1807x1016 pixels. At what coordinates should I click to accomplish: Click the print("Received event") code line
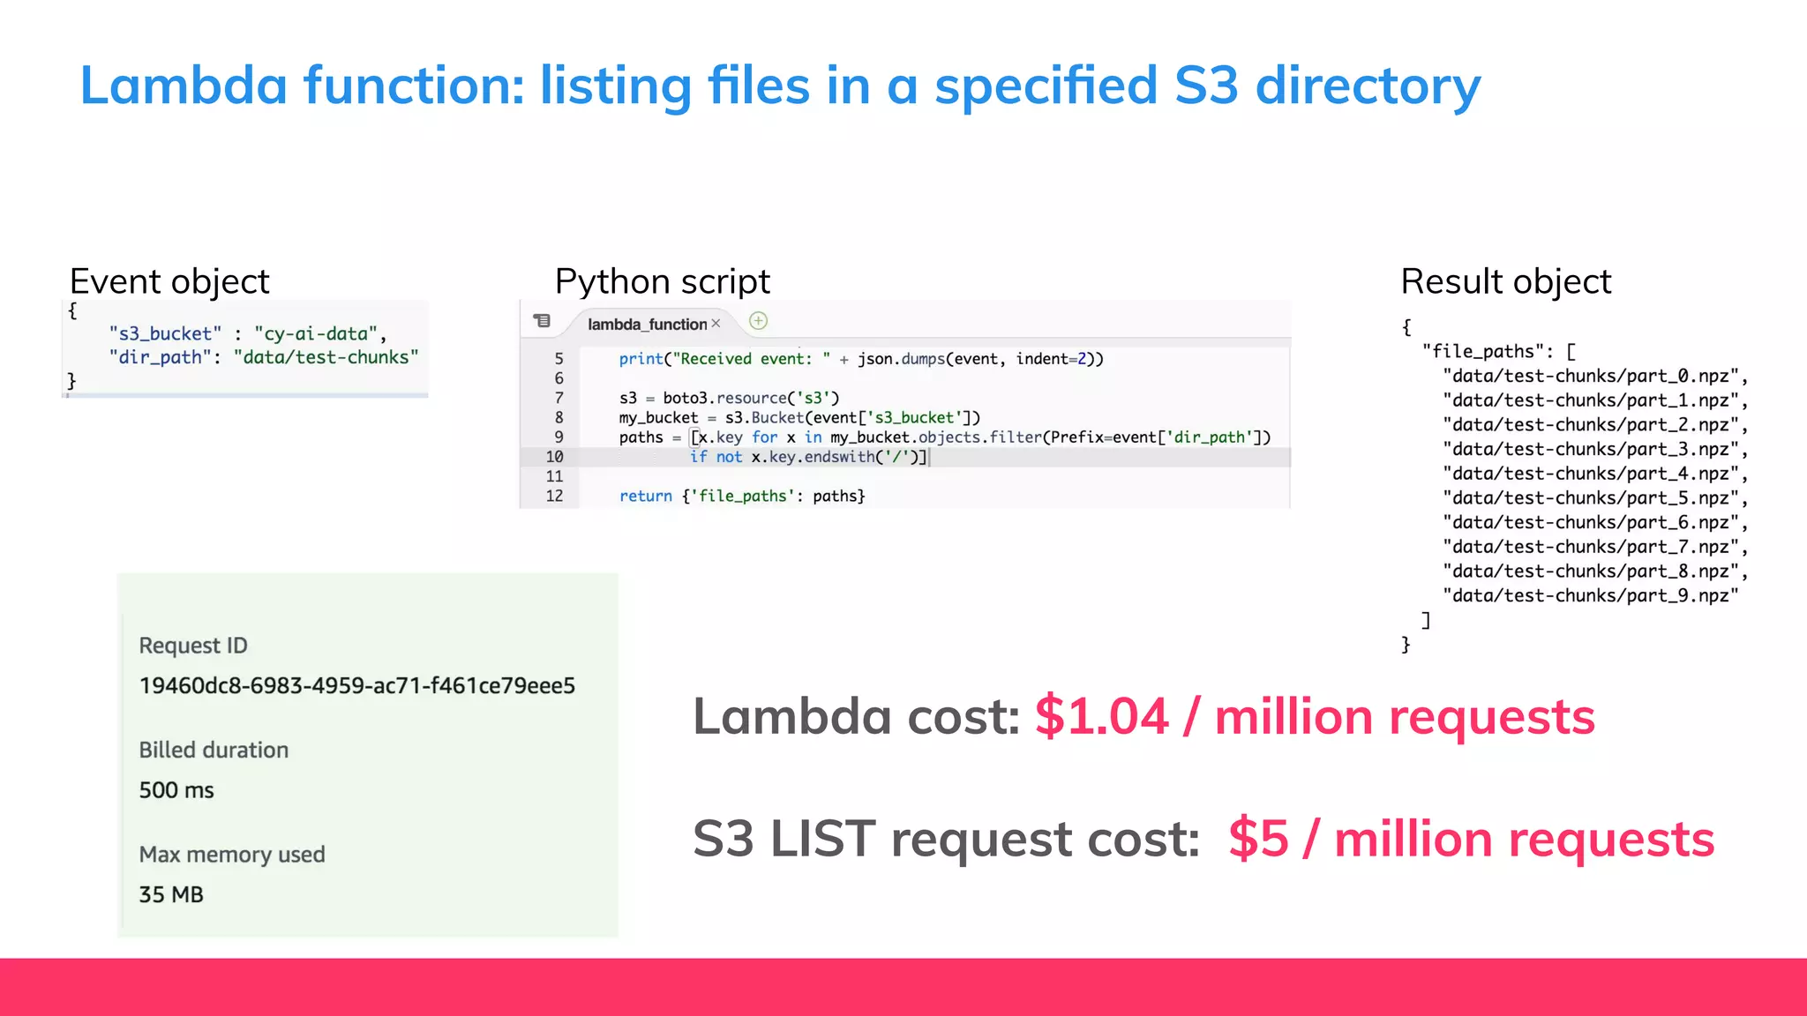[x=861, y=359]
